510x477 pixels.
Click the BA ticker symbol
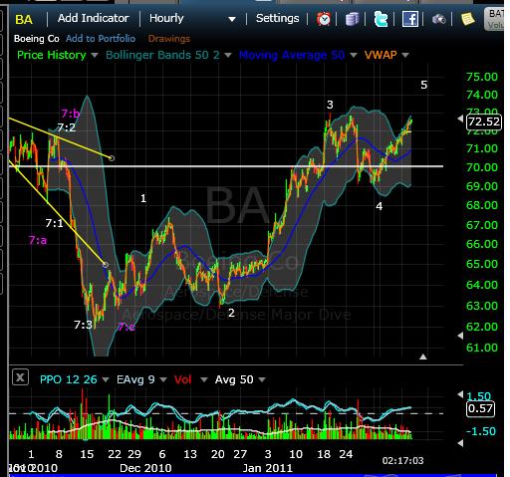tap(24, 20)
